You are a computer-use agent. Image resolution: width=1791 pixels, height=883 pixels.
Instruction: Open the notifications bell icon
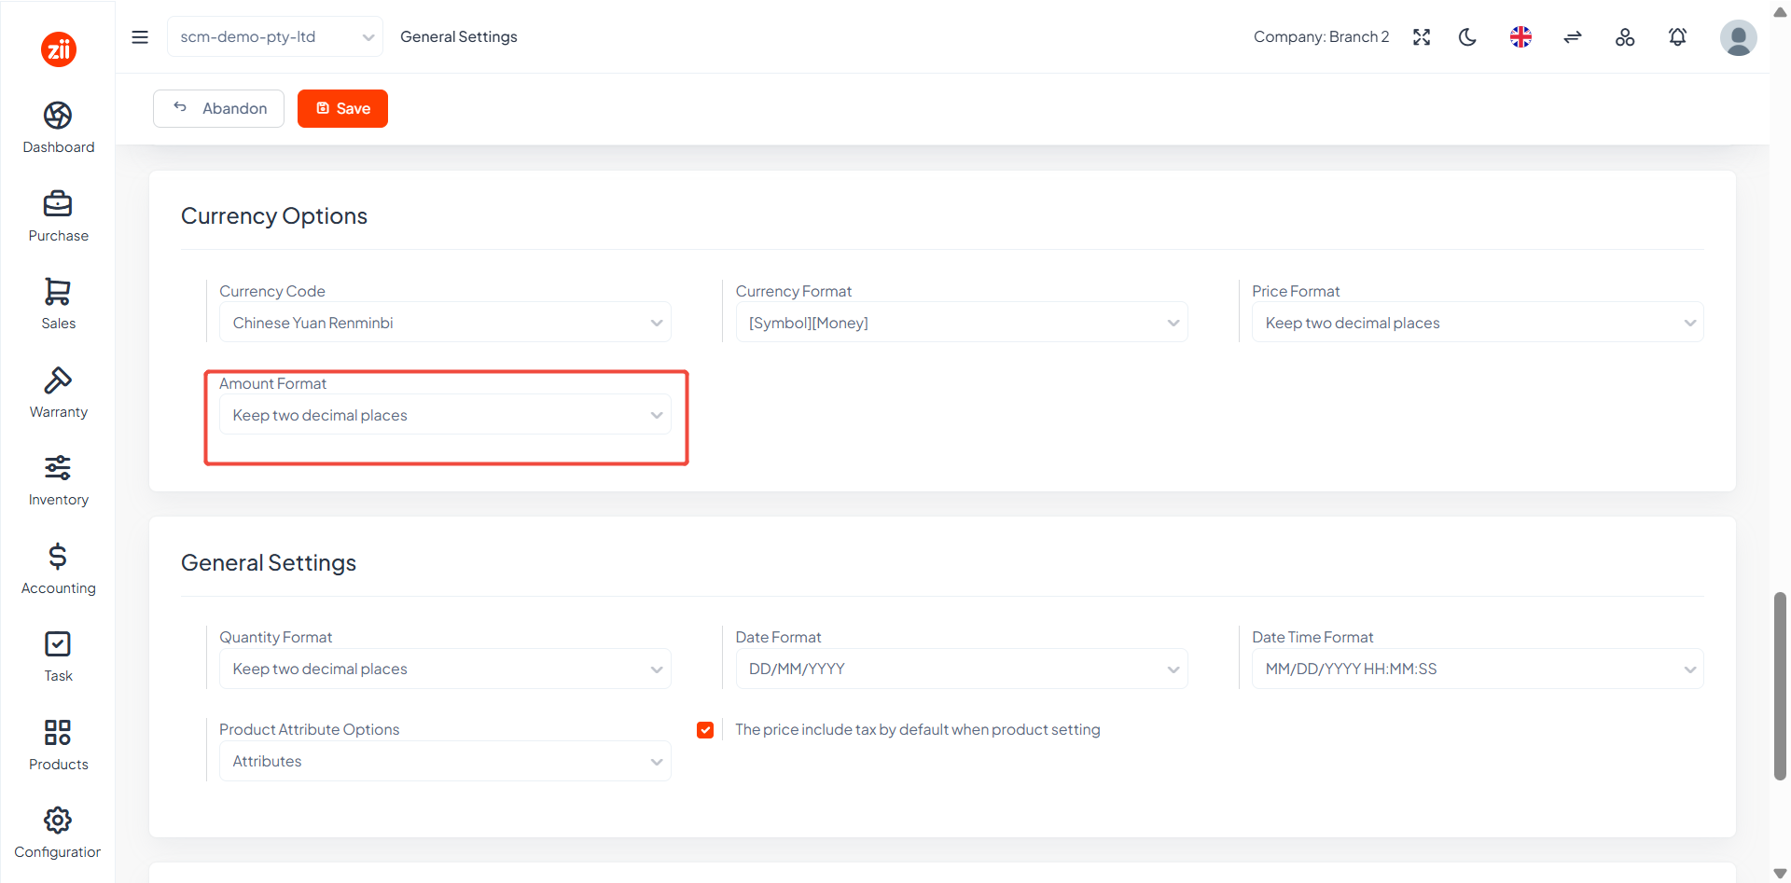[x=1677, y=37]
